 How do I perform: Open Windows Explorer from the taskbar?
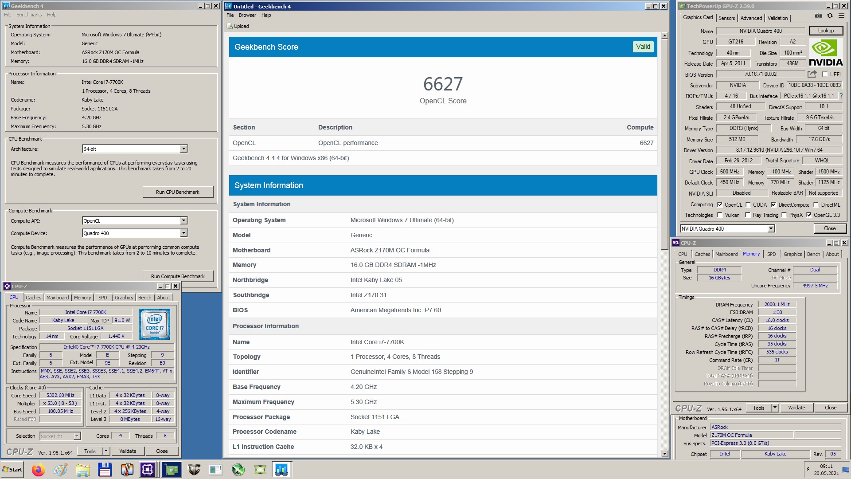tap(82, 470)
